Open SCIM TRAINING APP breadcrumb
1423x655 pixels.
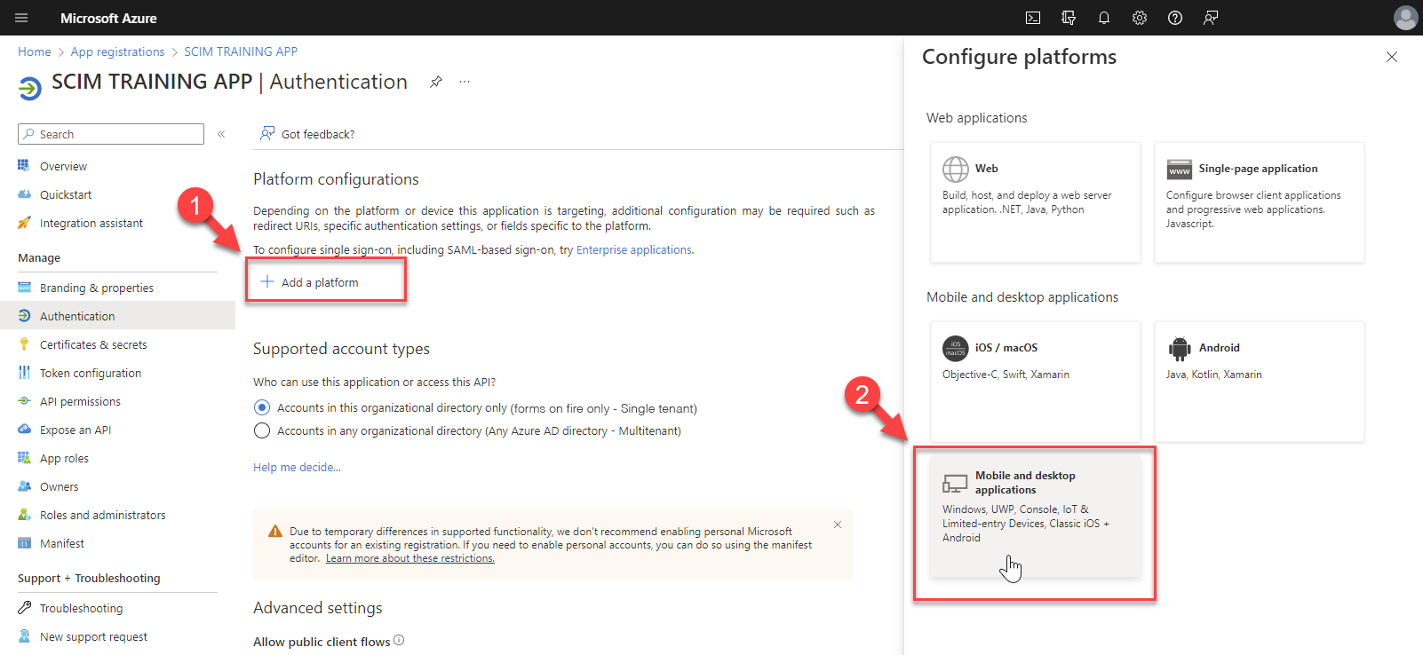(241, 51)
